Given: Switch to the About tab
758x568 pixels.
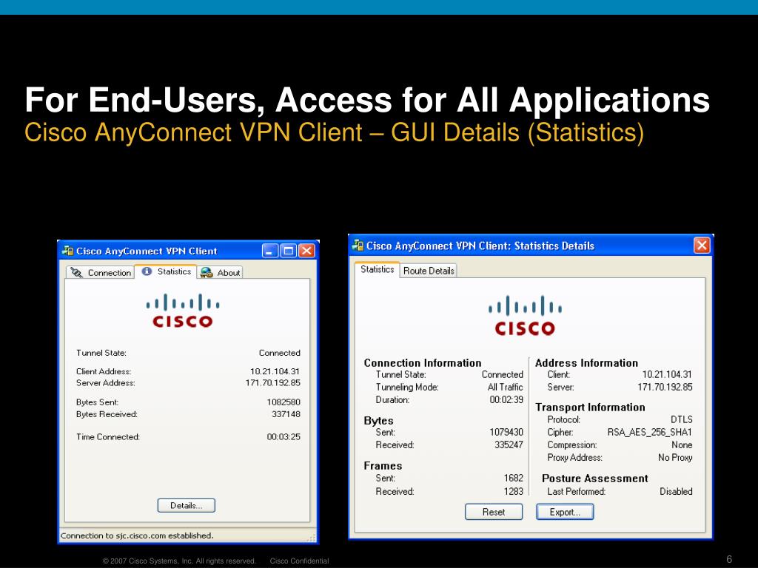Looking at the screenshot, I should (220, 272).
